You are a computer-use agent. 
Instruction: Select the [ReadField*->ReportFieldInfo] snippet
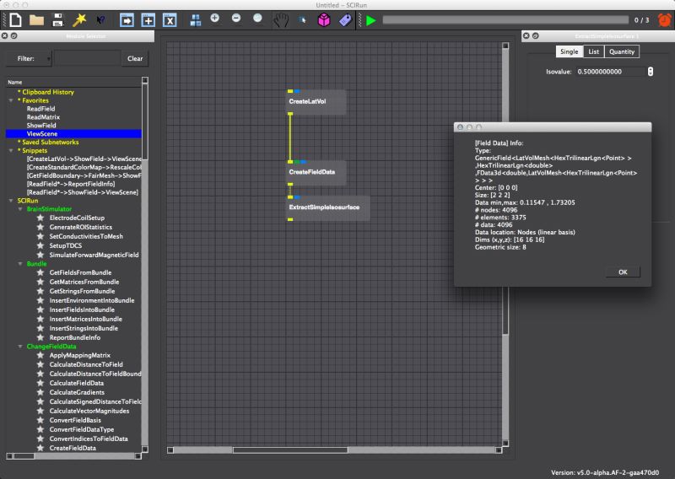(71, 184)
